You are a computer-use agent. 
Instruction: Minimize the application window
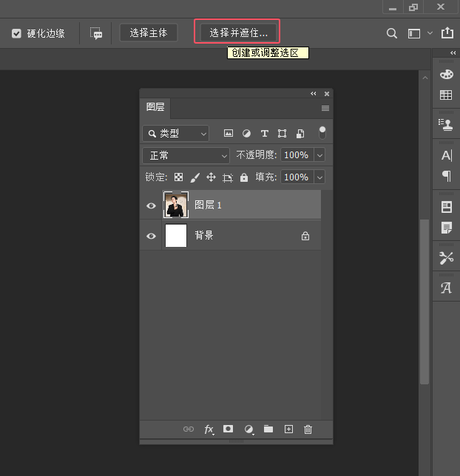pos(393,7)
